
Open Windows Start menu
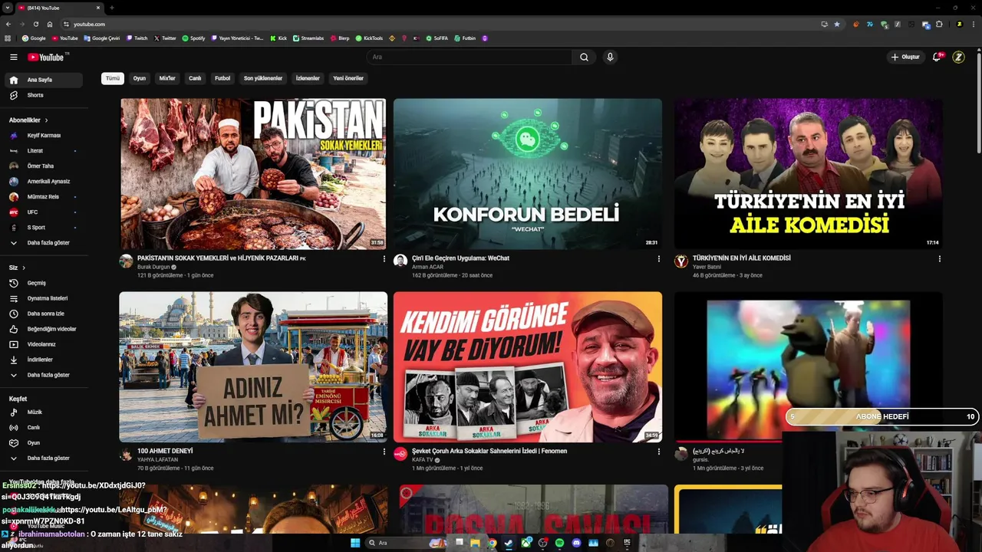point(355,543)
